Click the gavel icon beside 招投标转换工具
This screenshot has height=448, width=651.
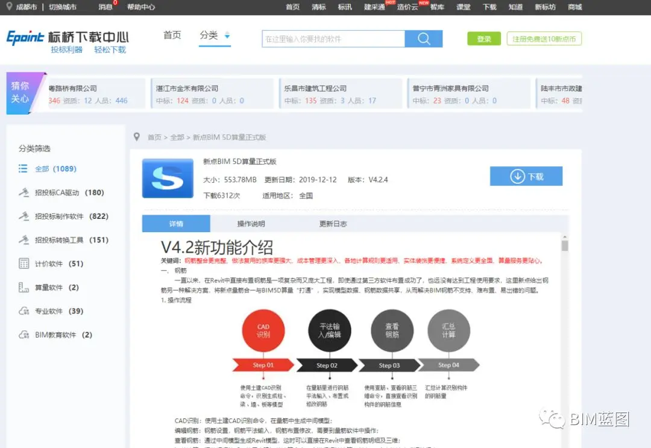24,239
